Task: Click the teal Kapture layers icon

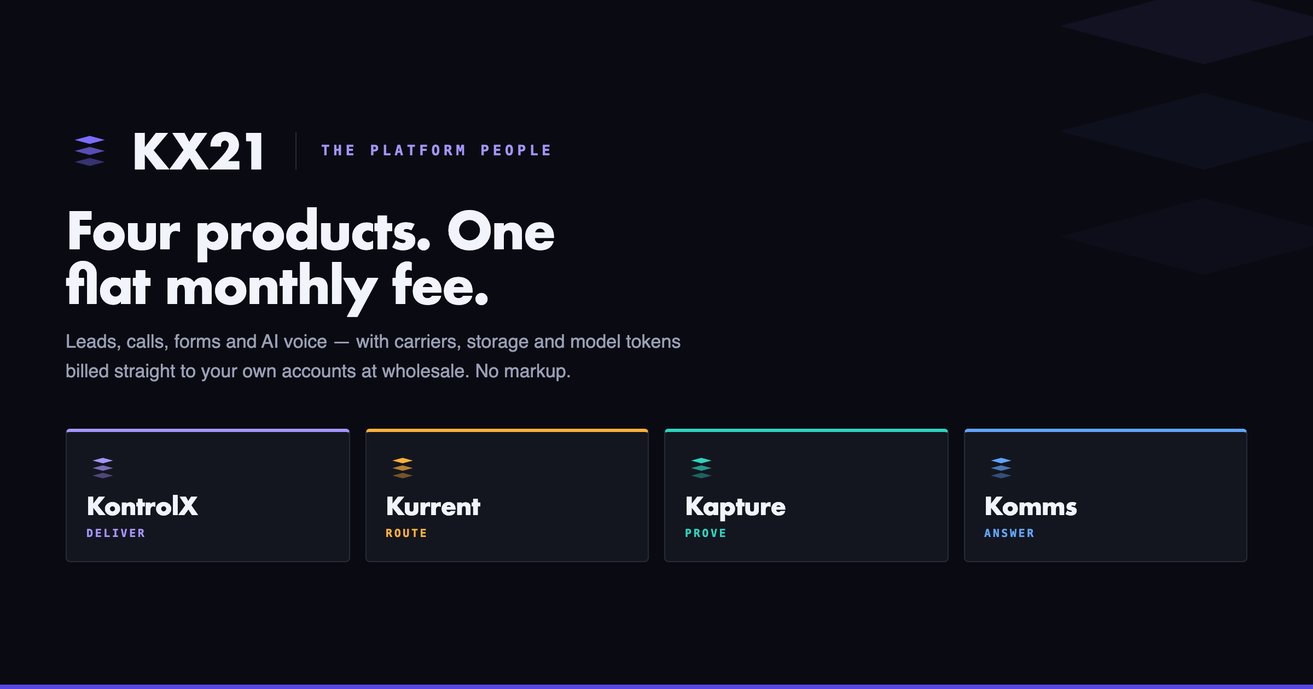Action: pos(701,468)
